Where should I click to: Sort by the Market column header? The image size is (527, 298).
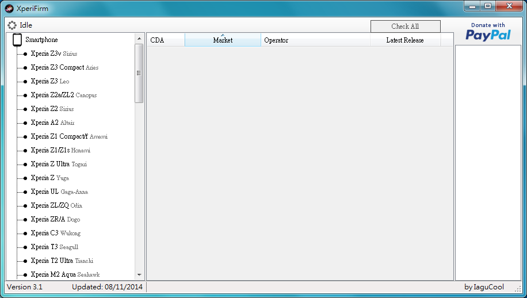[223, 40]
